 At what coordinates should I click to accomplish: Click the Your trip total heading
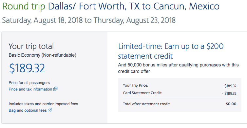click(x=31, y=46)
